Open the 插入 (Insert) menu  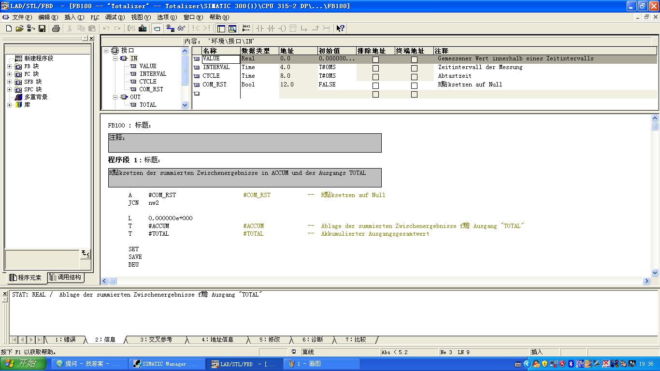(74, 17)
